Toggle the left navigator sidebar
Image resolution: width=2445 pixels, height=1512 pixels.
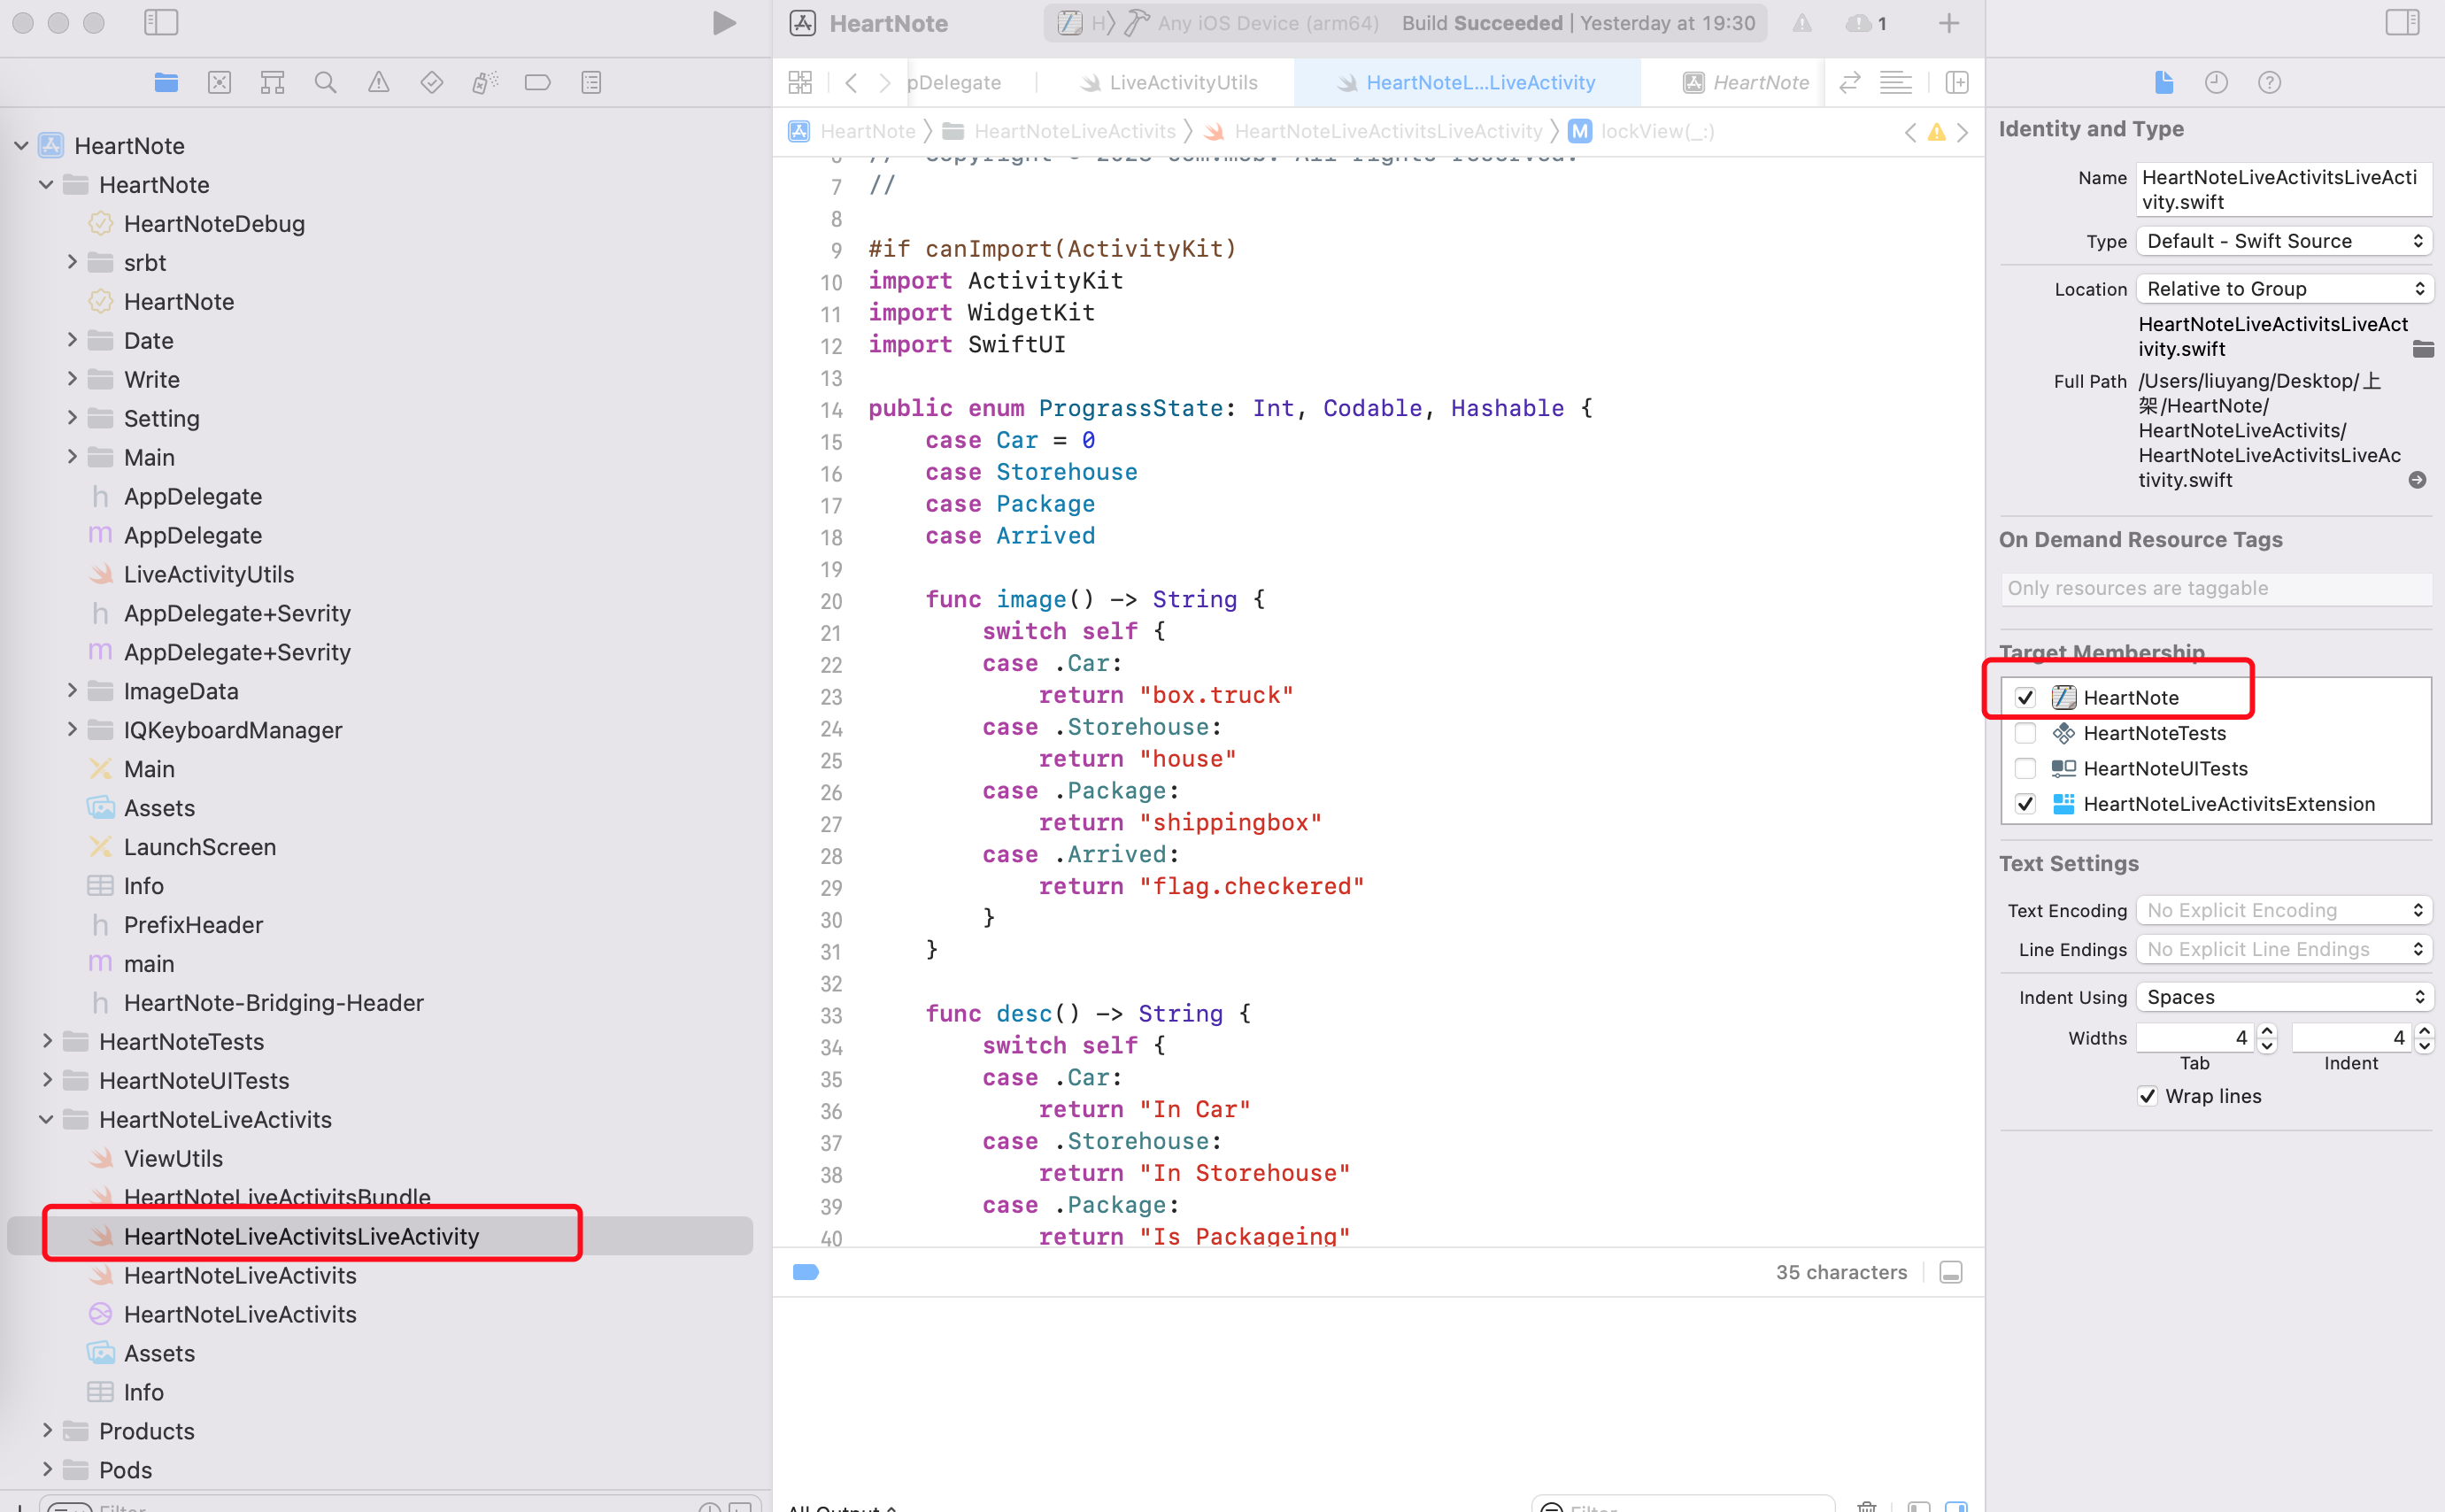[161, 22]
